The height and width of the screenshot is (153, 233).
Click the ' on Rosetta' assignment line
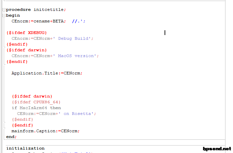pyautogui.click(x=56, y=114)
